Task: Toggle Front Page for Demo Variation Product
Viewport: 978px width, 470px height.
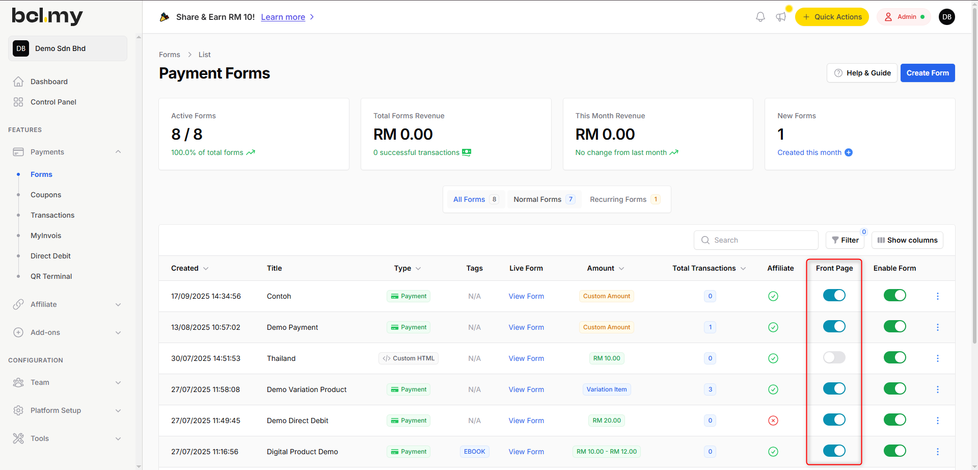Action: coord(834,388)
